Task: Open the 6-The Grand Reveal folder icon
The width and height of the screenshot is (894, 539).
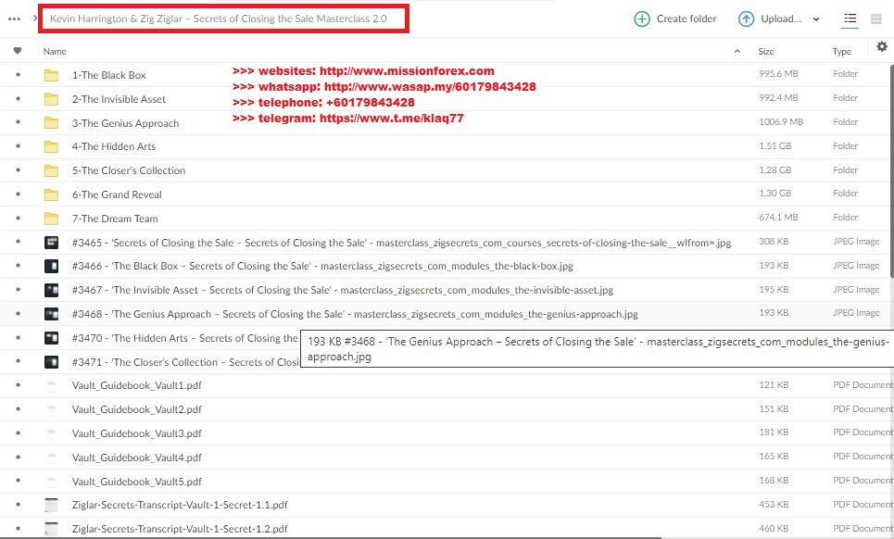Action: click(x=51, y=194)
